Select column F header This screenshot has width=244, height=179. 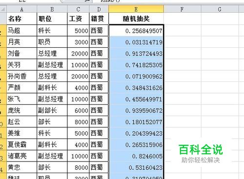(183, 9)
